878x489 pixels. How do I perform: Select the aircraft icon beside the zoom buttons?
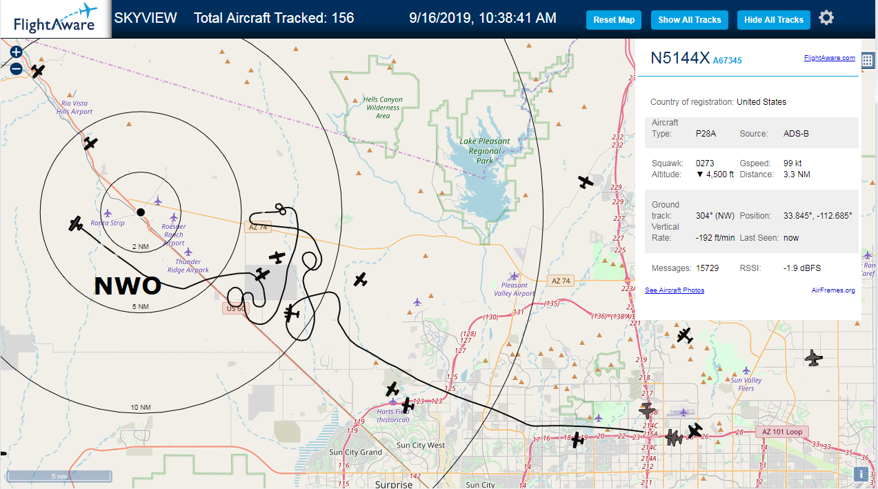38,70
